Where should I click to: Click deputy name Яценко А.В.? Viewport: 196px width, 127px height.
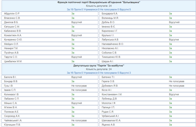[109, 125]
